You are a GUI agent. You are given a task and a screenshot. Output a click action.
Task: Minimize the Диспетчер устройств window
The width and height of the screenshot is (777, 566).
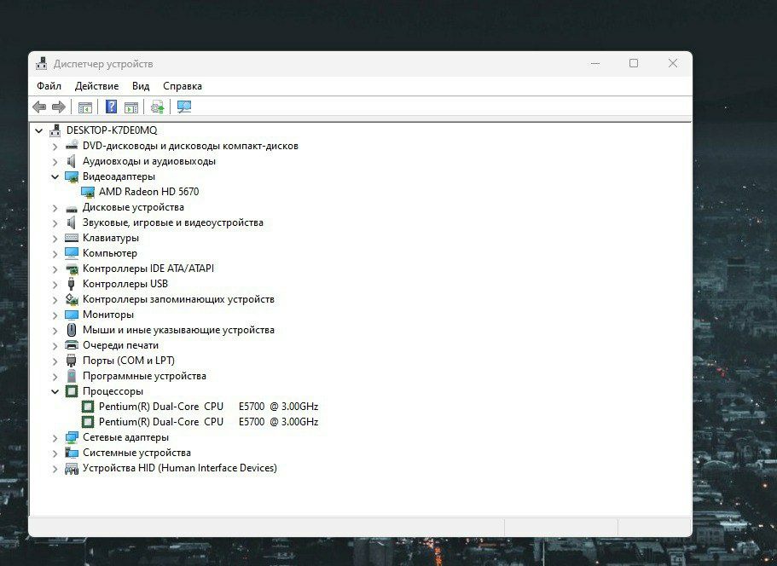click(x=595, y=63)
